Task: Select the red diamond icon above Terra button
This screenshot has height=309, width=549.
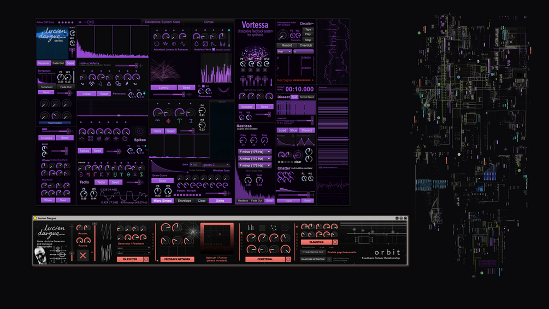Action: click(168, 121)
